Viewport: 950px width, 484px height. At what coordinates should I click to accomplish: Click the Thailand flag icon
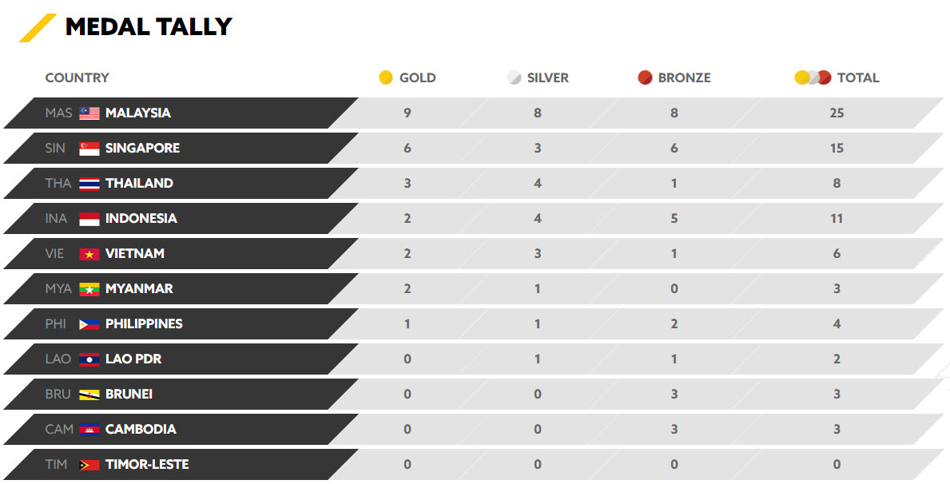pos(89,184)
